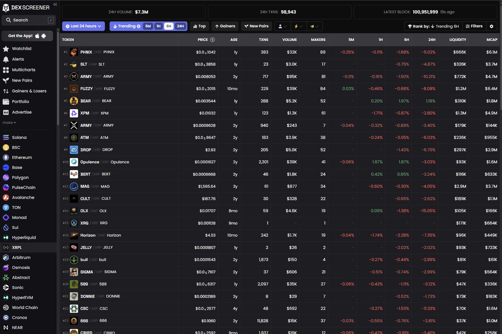Open the Last 24 hours dropdown
The width and height of the screenshot is (502, 334).
(x=84, y=26)
